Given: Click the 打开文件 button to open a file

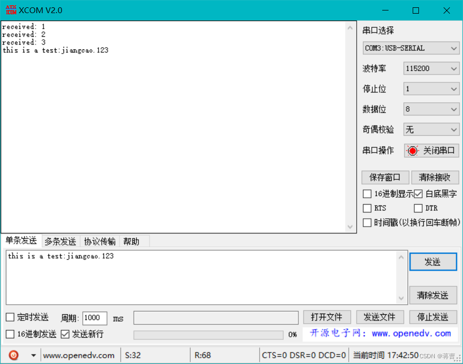Looking at the screenshot, I should click(x=327, y=317).
